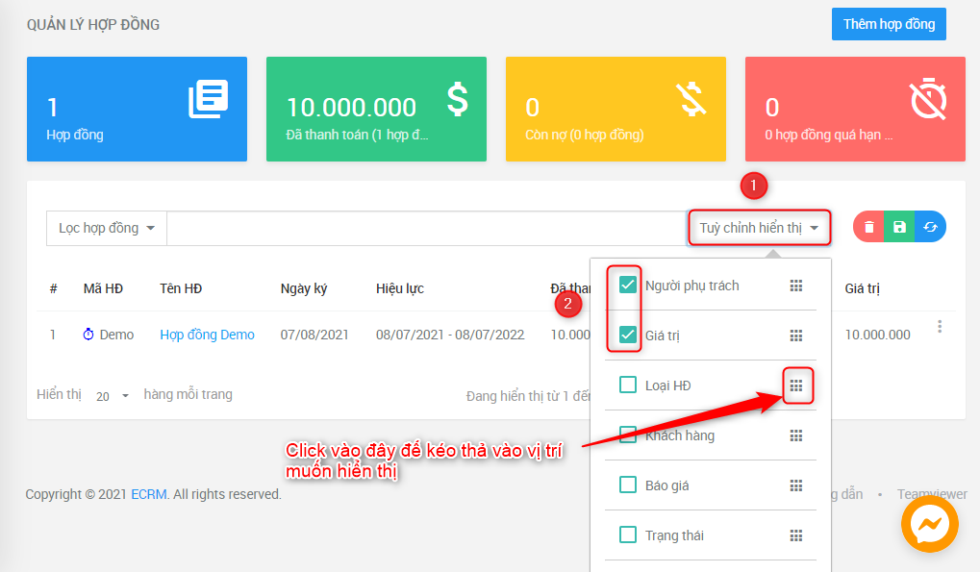Open the Lọc hợp đồng dropdown
The width and height of the screenshot is (980, 572).
point(106,228)
